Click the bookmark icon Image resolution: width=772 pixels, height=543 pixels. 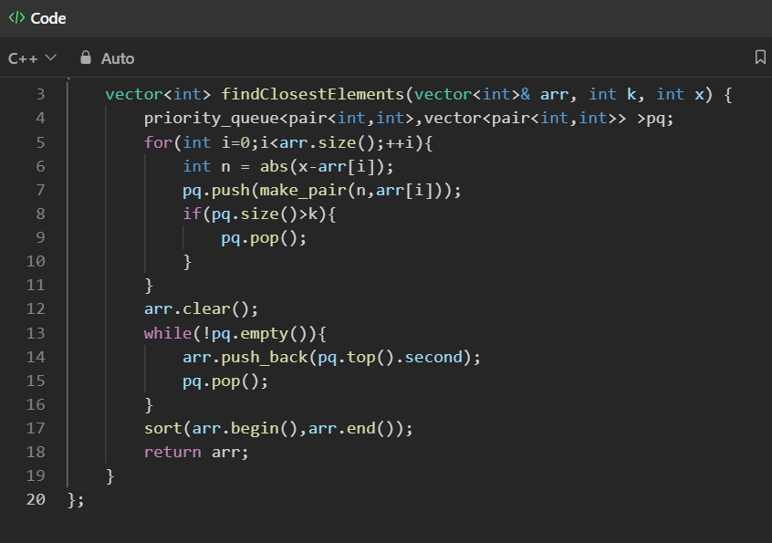(x=760, y=57)
